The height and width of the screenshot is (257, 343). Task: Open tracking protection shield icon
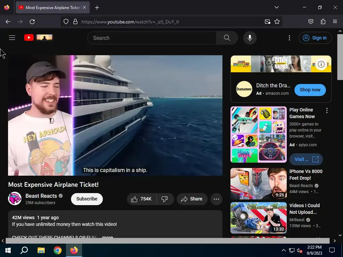pos(66,22)
